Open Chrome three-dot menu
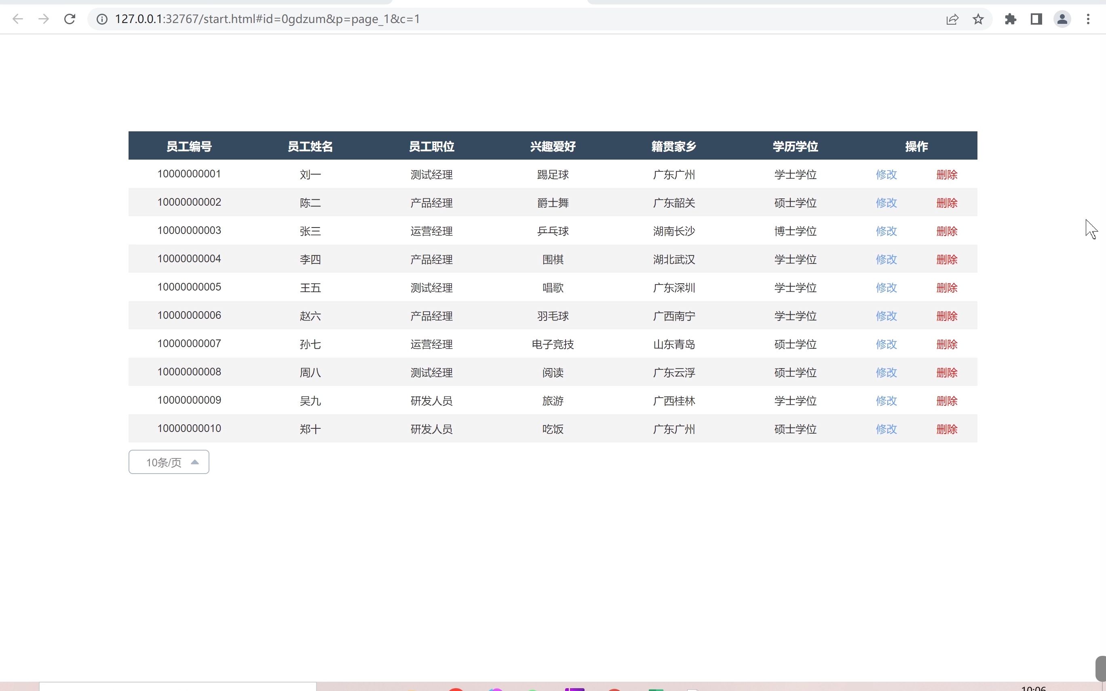The width and height of the screenshot is (1106, 691). (x=1088, y=19)
